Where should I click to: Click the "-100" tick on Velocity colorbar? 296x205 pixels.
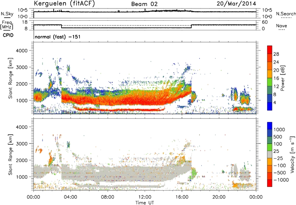click(280, 165)
